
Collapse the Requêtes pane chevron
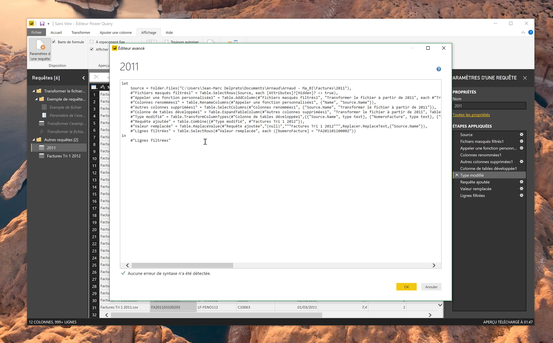pos(84,78)
